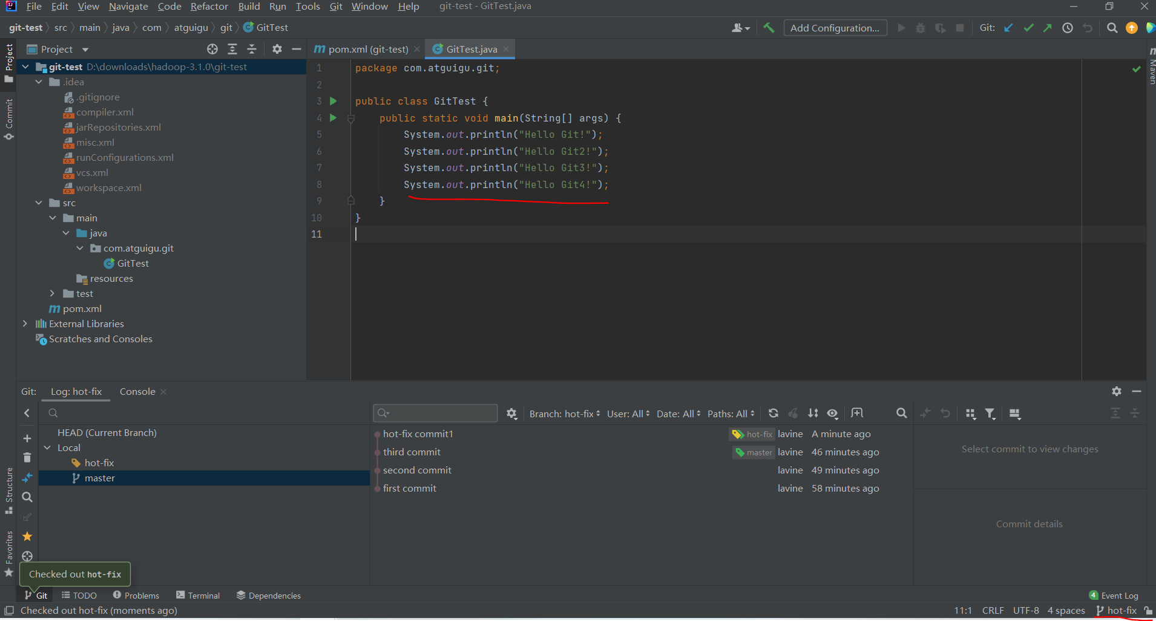Toggle Git log View Options eye icon
This screenshot has height=621, width=1156.
click(x=833, y=414)
